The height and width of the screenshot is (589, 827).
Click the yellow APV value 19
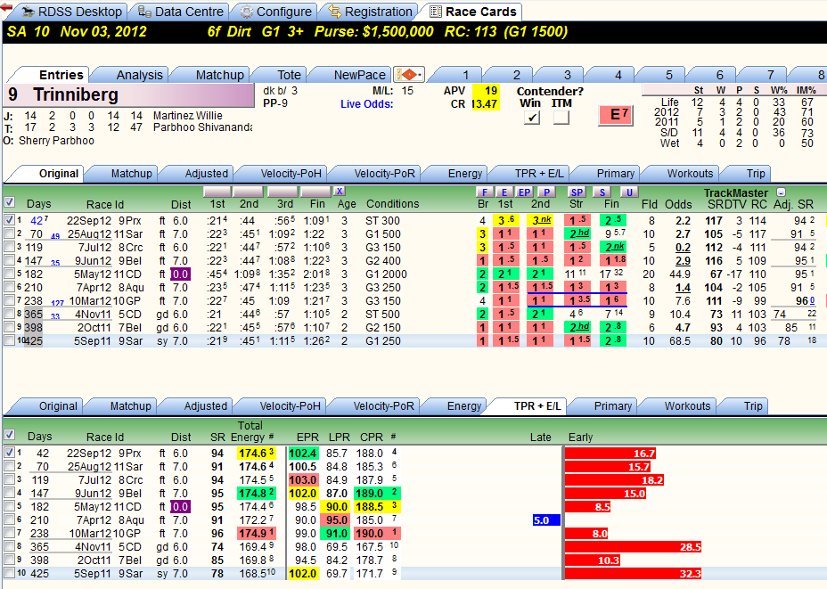486,91
